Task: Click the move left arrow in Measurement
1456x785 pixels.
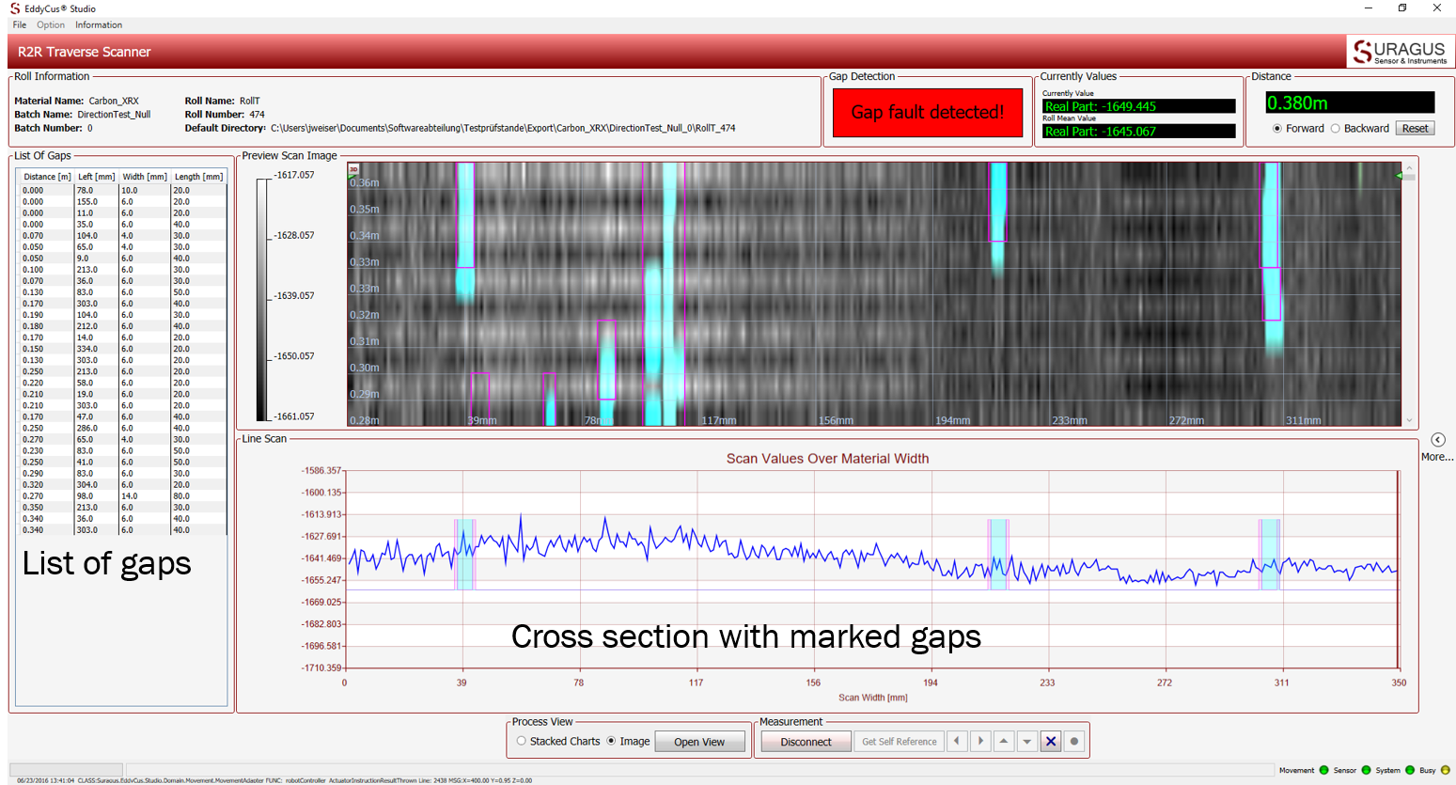Action: coord(957,742)
